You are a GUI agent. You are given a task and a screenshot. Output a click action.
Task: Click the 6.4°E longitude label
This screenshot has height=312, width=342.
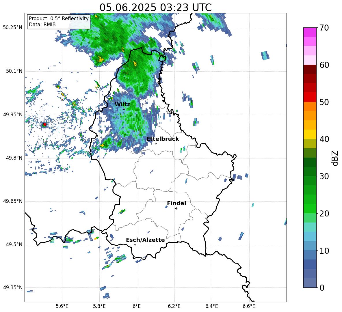pyautogui.click(x=211, y=306)
